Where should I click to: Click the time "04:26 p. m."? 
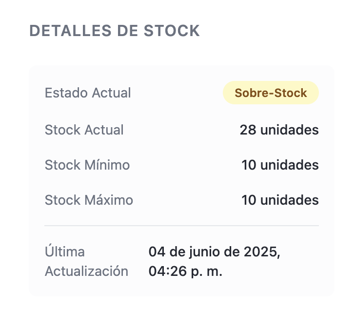(185, 271)
